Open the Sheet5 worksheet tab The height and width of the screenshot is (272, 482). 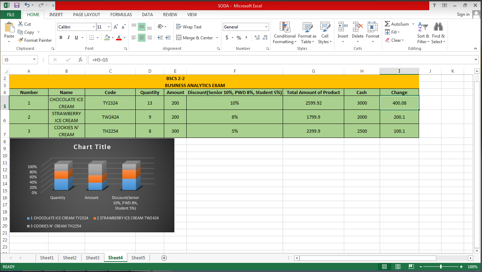pyautogui.click(x=138, y=258)
